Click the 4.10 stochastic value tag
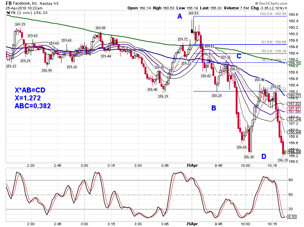The width and height of the screenshot is (304, 227). click(292, 217)
